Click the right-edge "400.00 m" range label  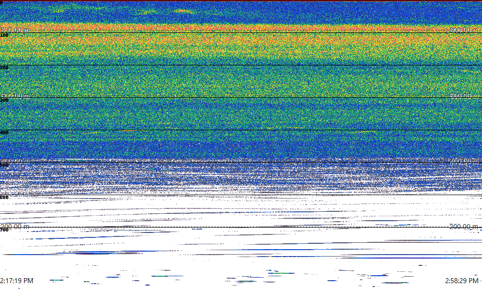(x=464, y=161)
